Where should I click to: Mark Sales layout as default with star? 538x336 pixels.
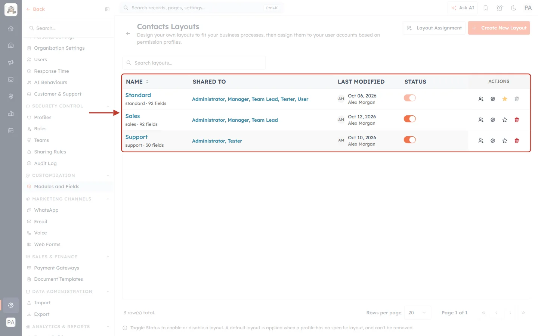[x=505, y=120]
